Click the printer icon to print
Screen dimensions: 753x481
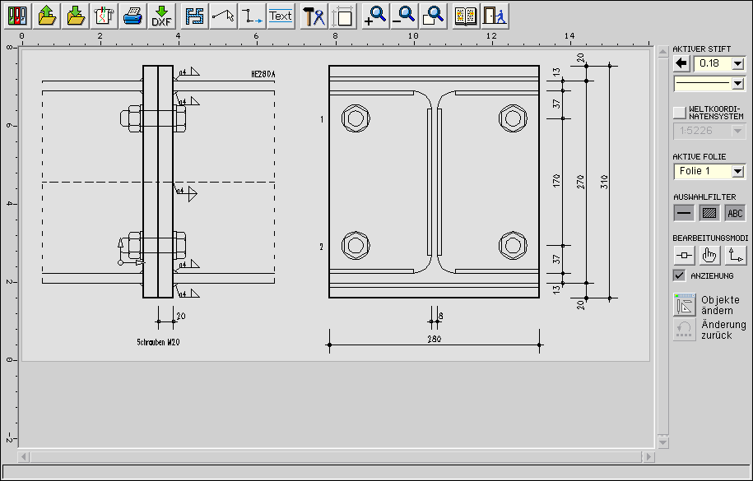132,15
